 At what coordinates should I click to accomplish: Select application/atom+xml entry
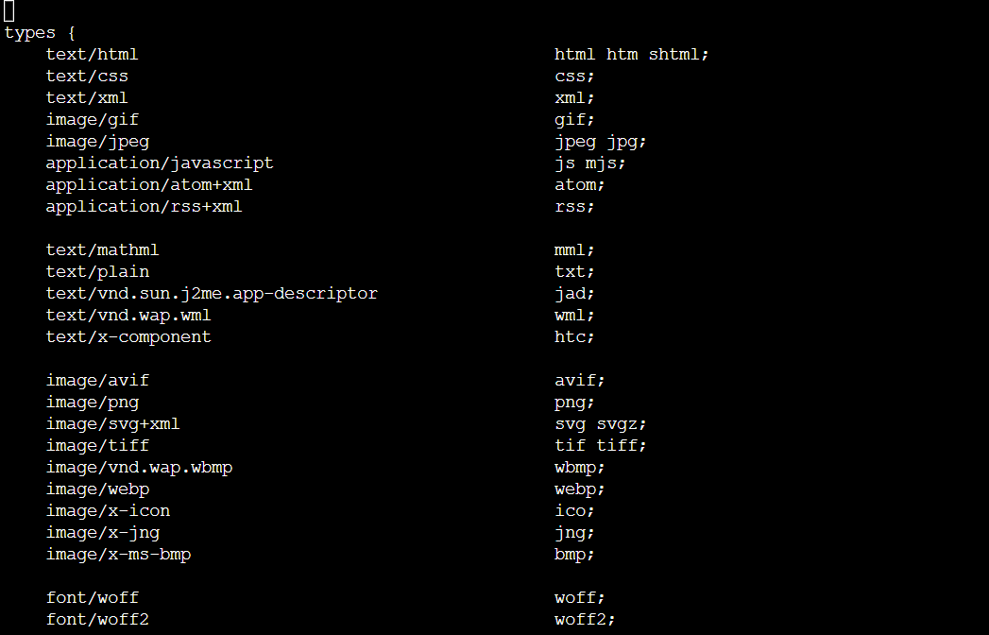[149, 185]
